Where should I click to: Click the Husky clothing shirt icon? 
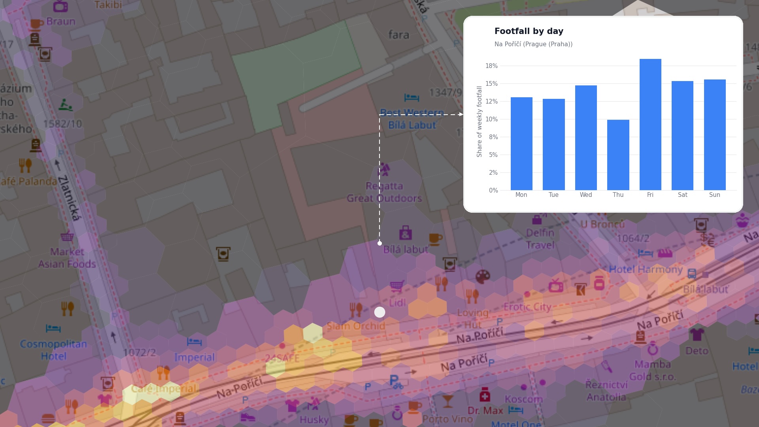[292, 406]
